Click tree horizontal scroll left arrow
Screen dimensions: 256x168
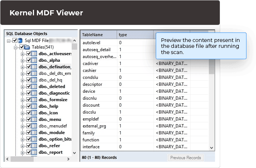7,159
